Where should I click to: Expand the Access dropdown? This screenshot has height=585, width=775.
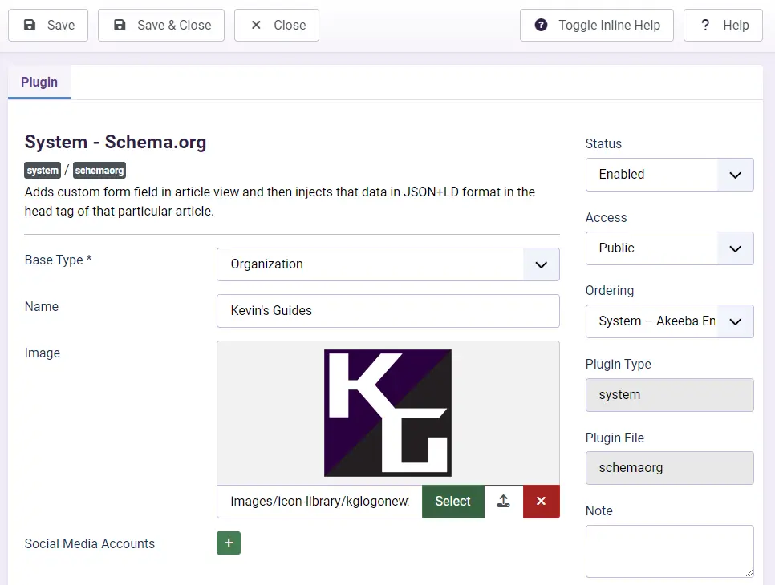pos(669,248)
